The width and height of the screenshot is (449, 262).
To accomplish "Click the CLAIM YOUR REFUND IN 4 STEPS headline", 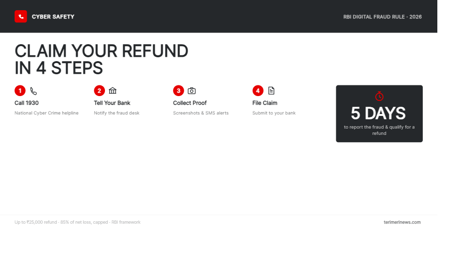I will click(x=102, y=59).
